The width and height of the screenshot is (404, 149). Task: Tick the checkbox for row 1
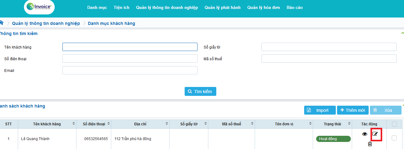pyautogui.click(x=394, y=138)
